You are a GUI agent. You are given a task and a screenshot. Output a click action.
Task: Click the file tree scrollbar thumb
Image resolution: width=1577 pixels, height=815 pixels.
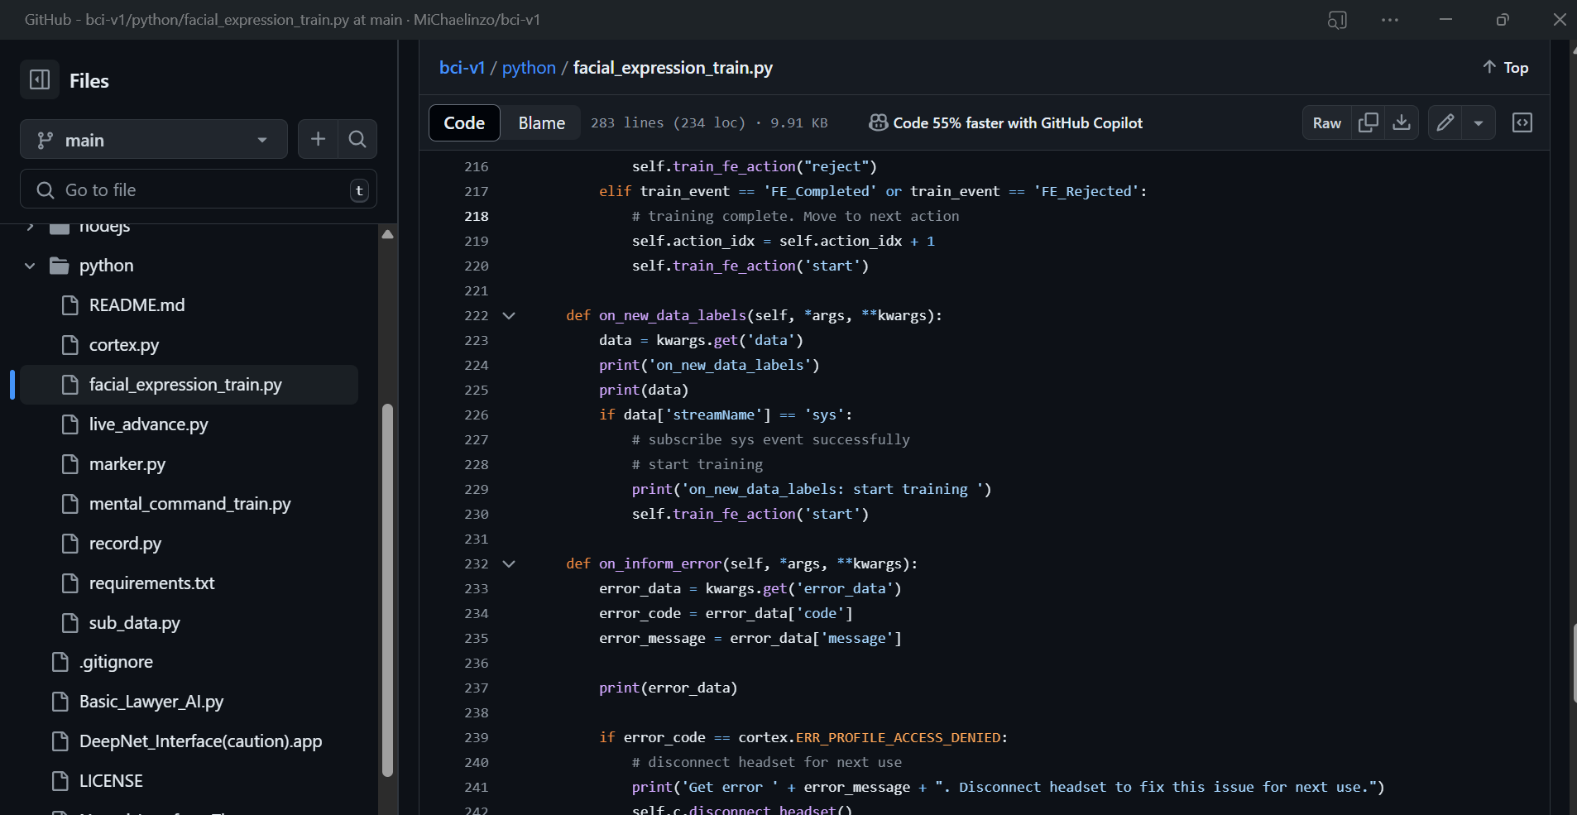(x=387, y=590)
